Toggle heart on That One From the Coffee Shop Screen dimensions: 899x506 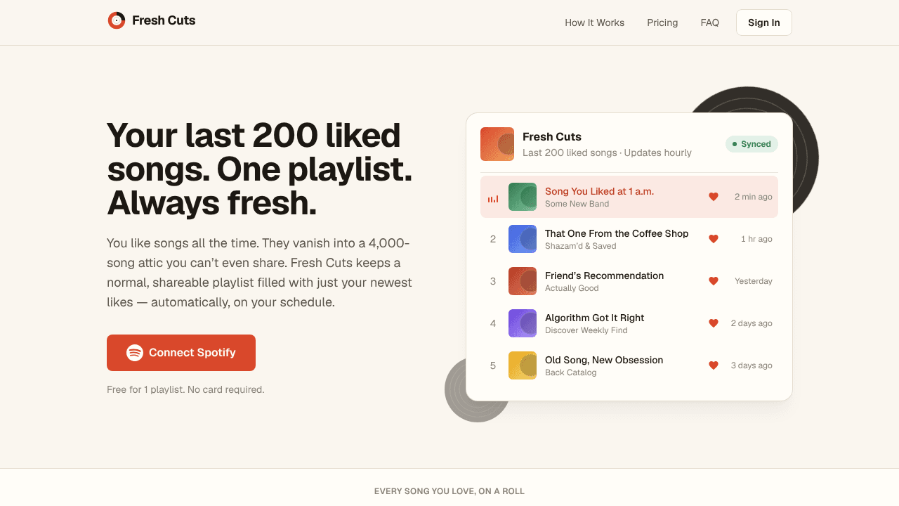[714, 239]
